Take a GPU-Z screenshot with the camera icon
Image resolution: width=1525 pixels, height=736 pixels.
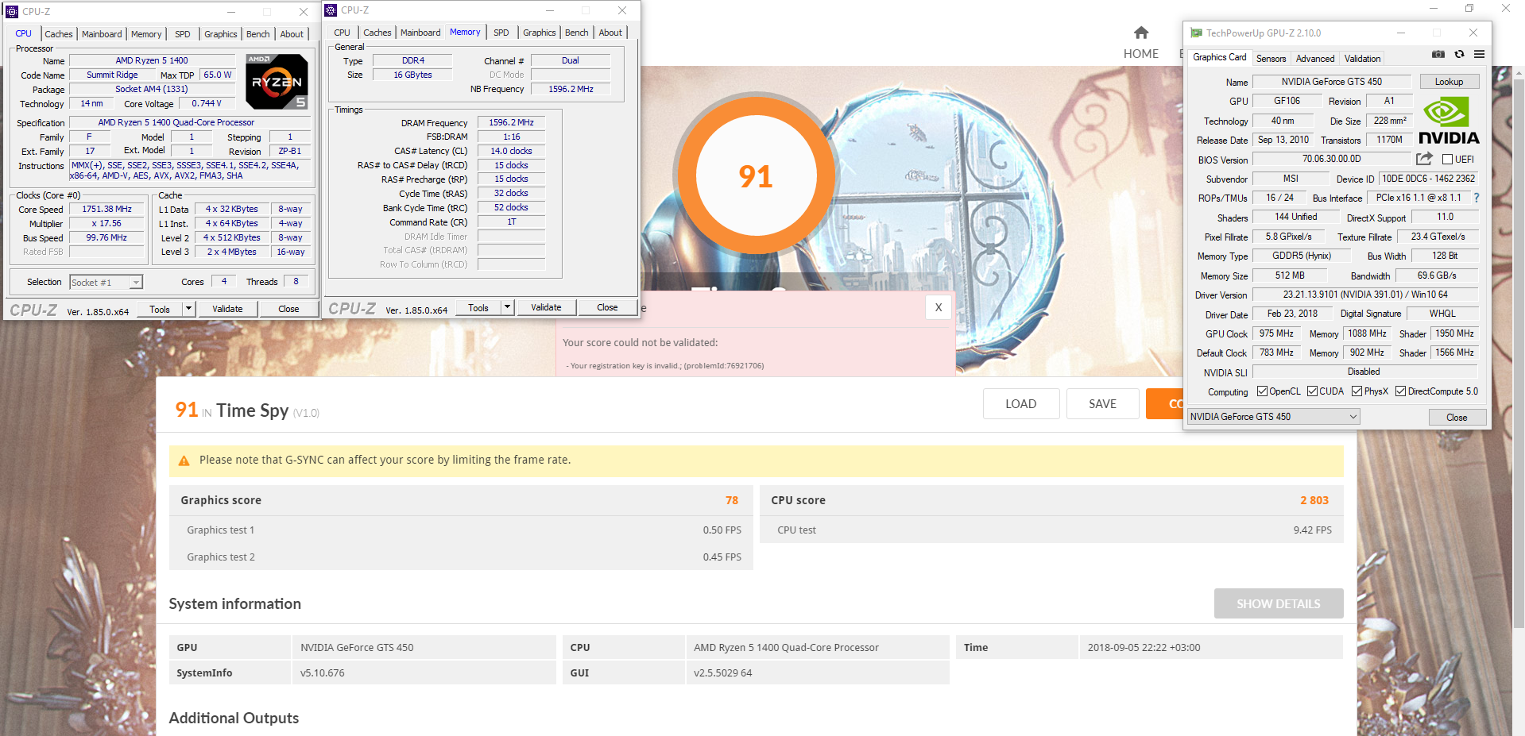1438,55
